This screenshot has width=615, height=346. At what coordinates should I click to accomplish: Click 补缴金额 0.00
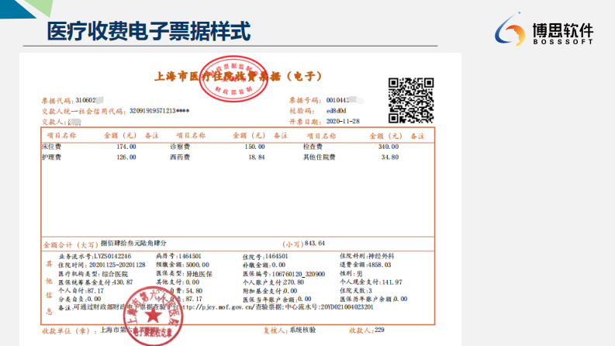point(264,265)
